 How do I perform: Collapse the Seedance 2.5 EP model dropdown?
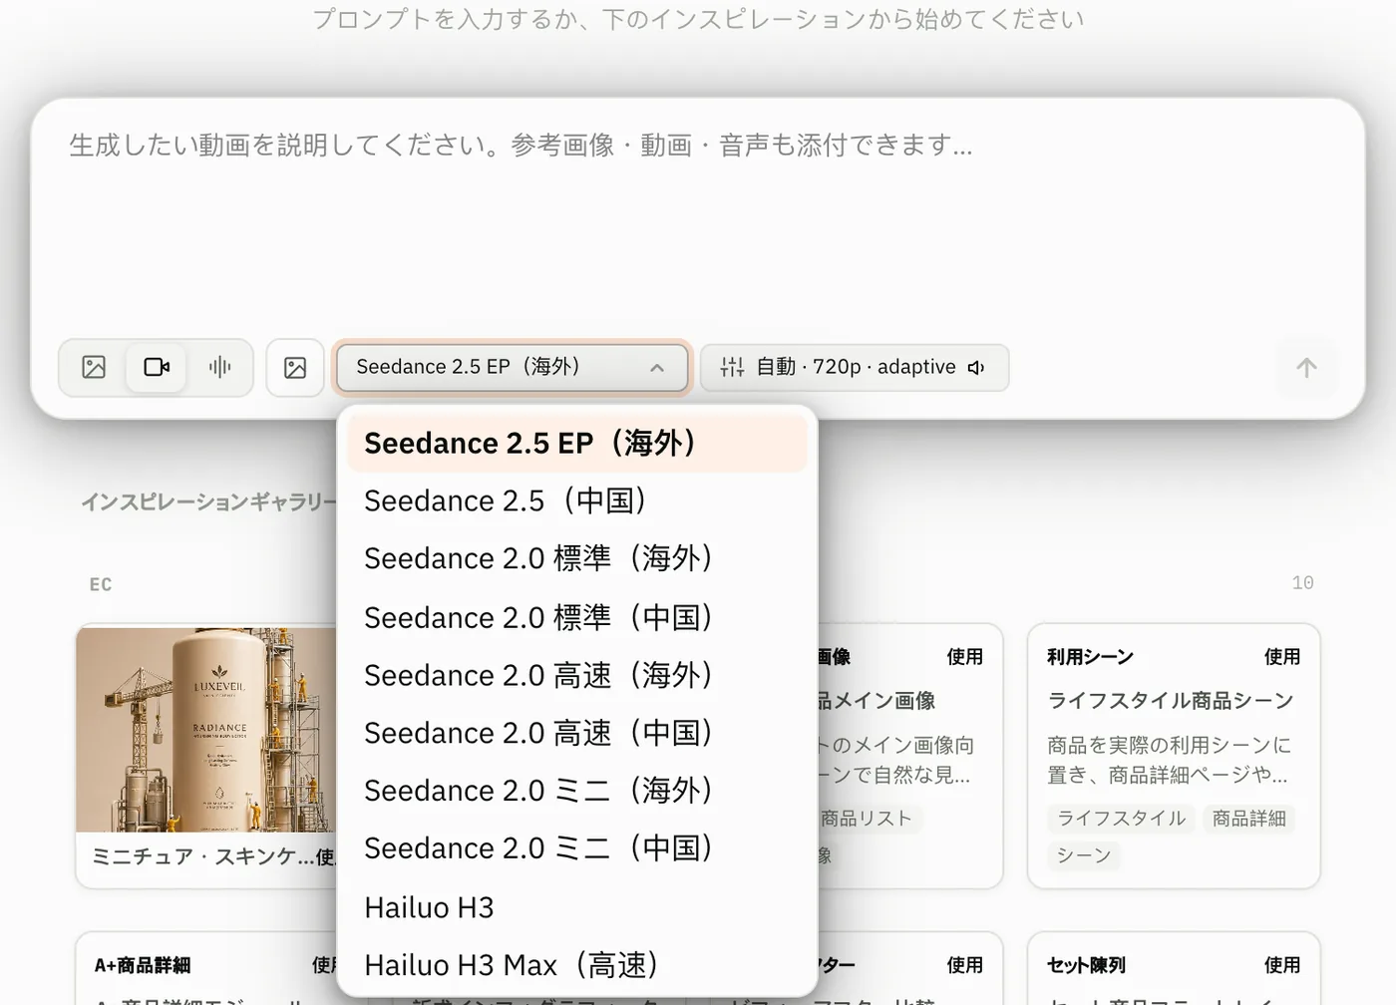coord(513,368)
